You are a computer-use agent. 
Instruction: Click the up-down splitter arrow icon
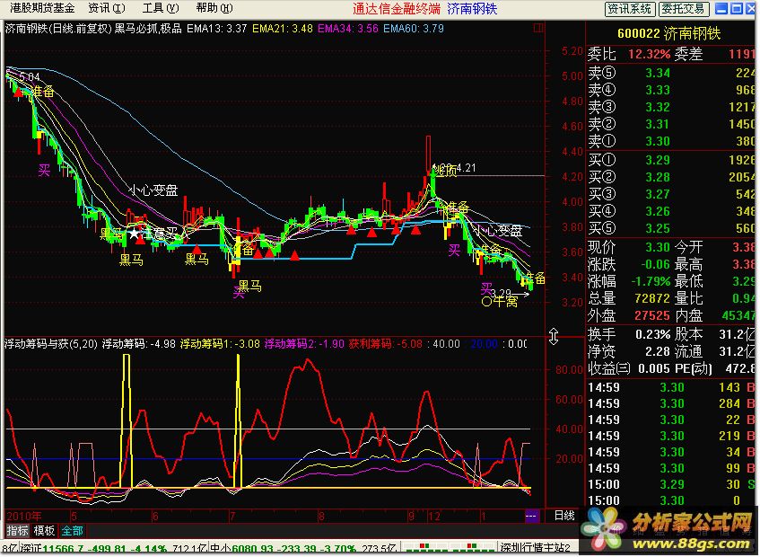point(554,336)
